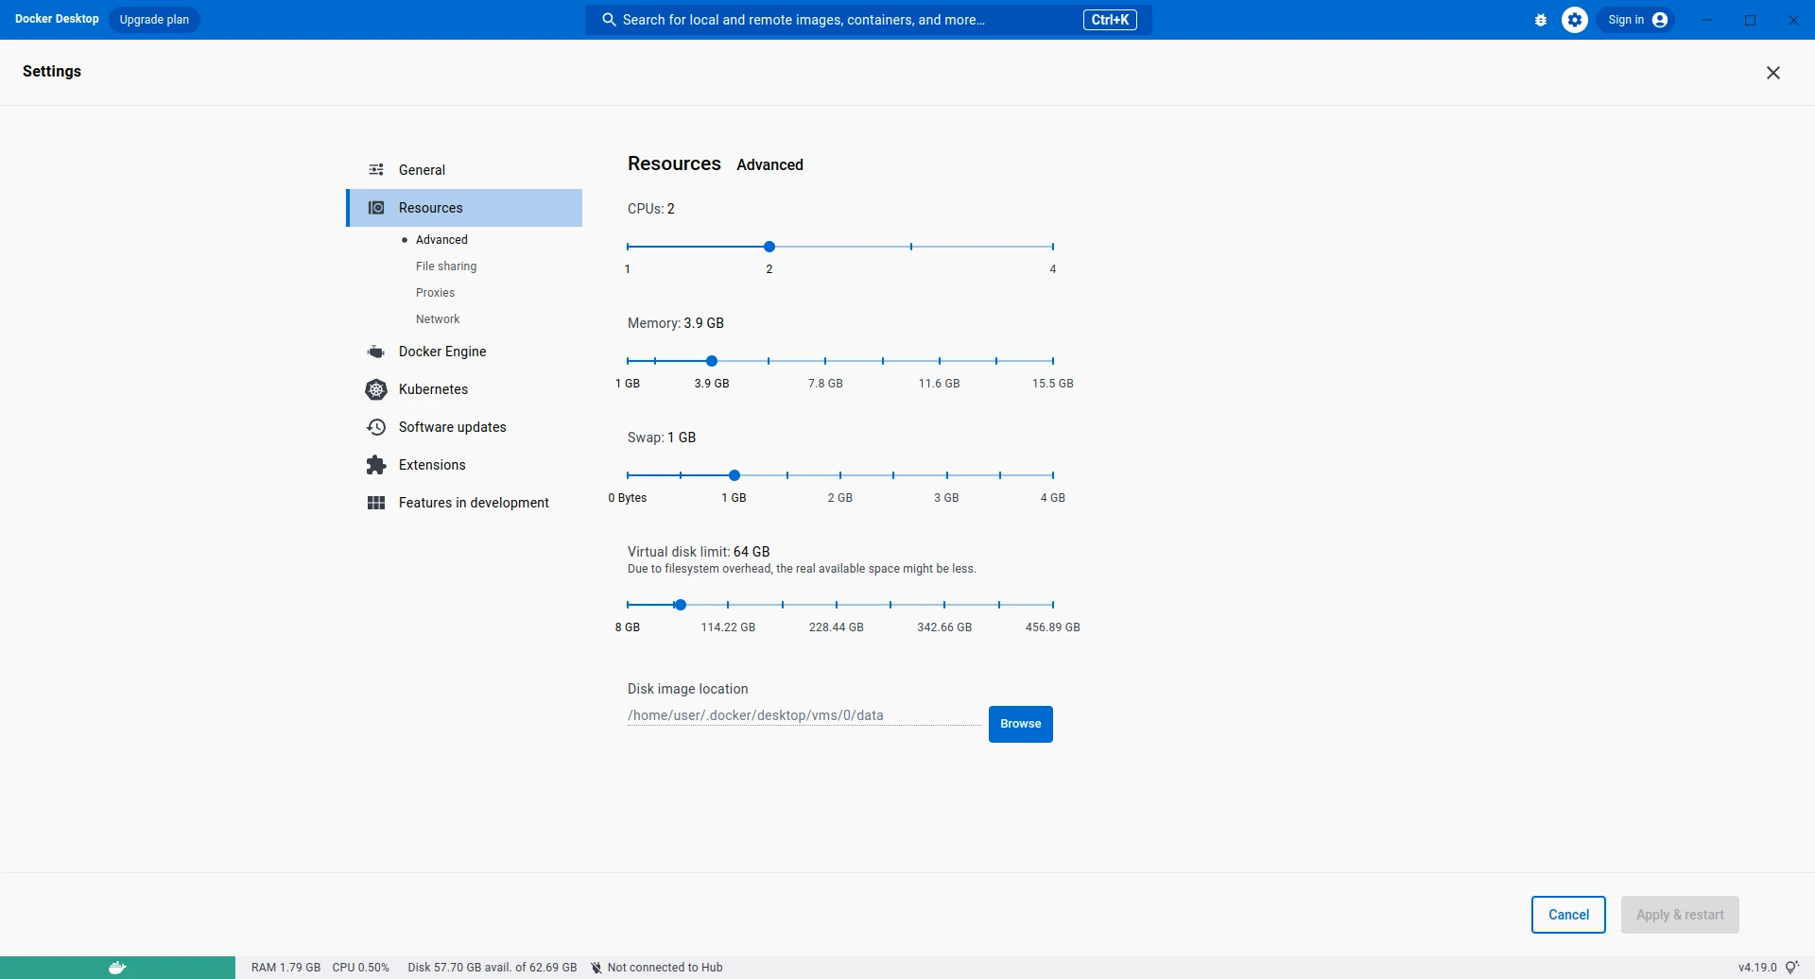Select the Resources section in sidebar
This screenshot has width=1815, height=979.
coord(430,208)
